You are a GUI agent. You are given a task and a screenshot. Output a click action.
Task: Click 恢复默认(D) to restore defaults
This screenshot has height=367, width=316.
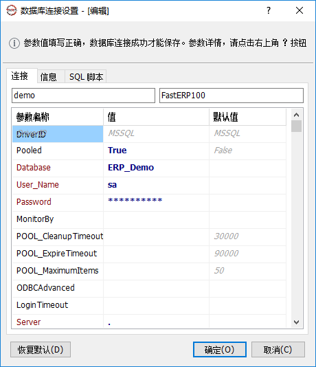click(41, 350)
